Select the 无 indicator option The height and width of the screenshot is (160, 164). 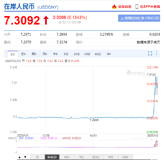click(x=38, y=157)
